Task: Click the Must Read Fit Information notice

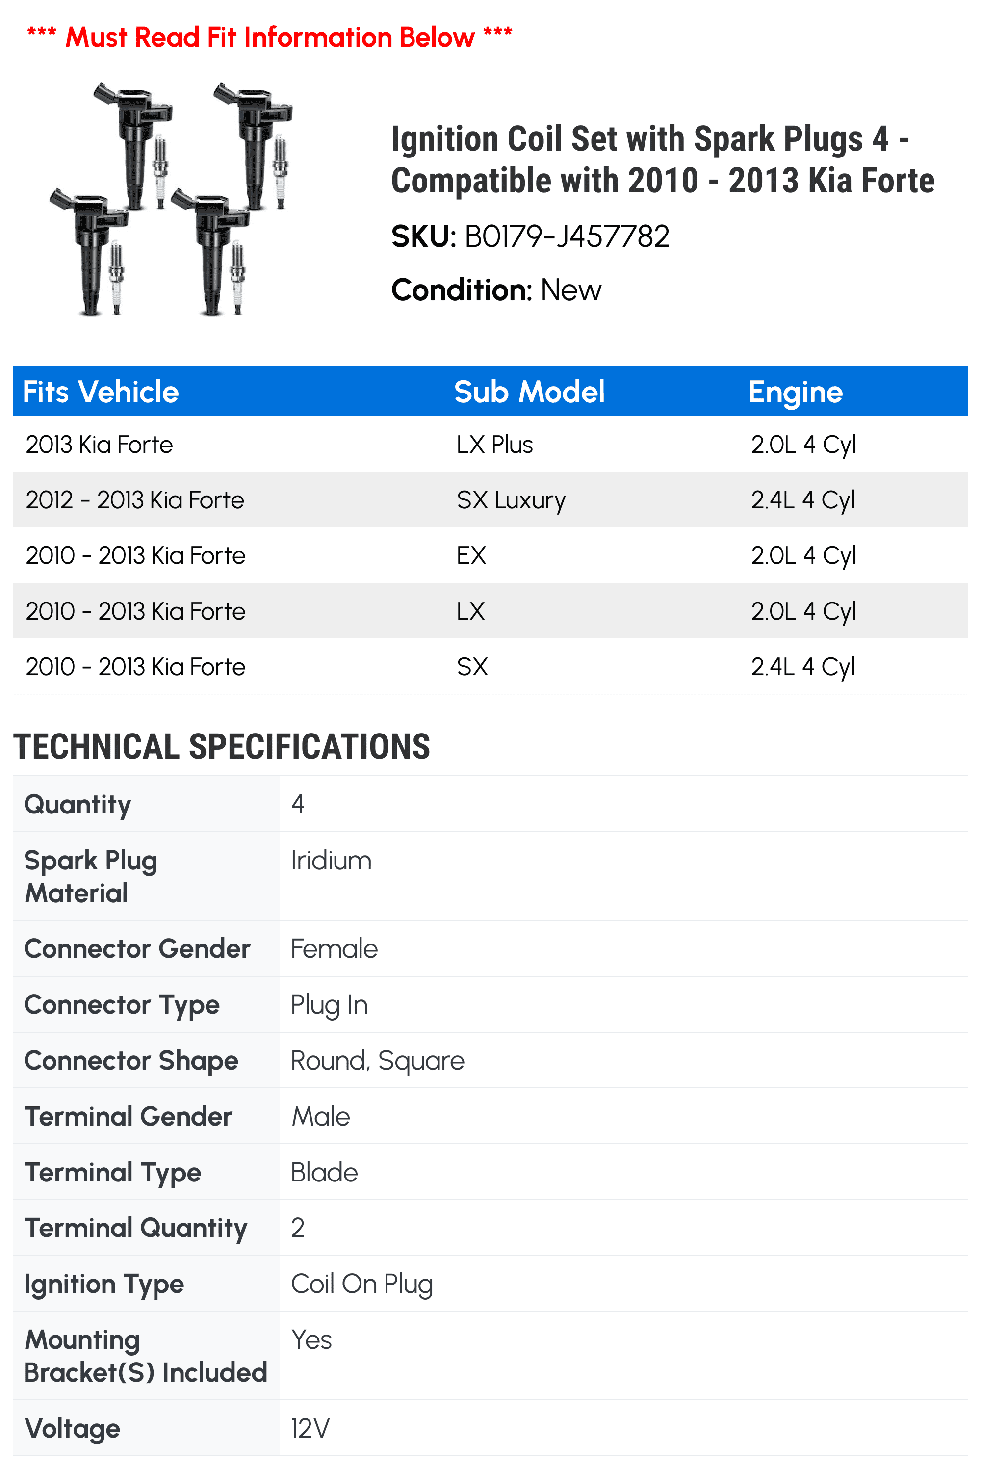Action: coord(270,37)
